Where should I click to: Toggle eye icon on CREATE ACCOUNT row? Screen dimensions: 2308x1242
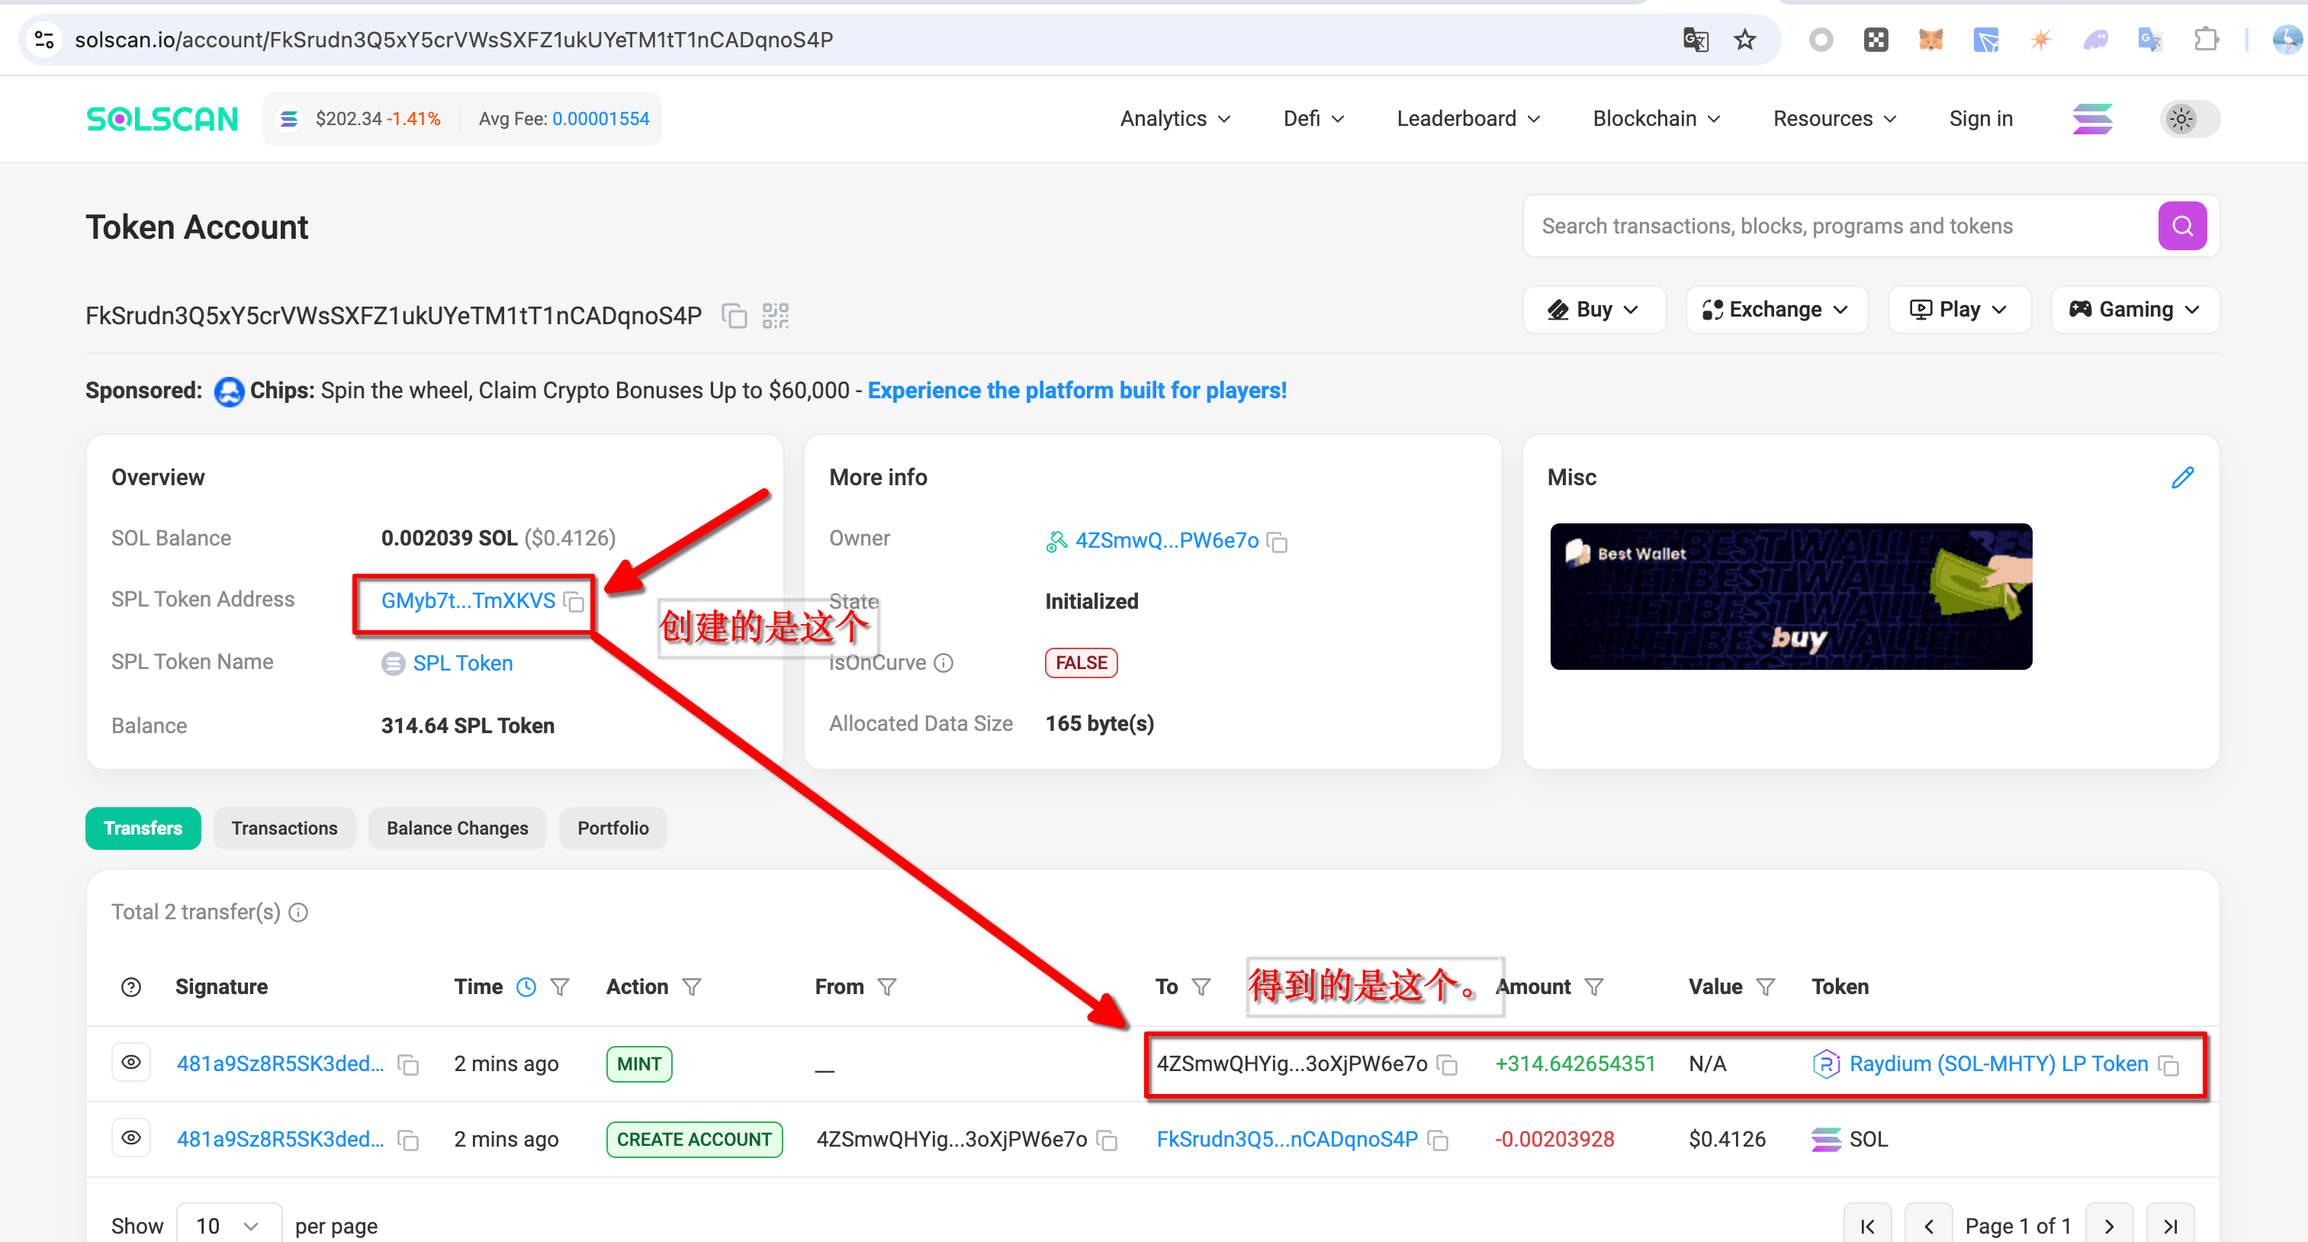point(131,1138)
